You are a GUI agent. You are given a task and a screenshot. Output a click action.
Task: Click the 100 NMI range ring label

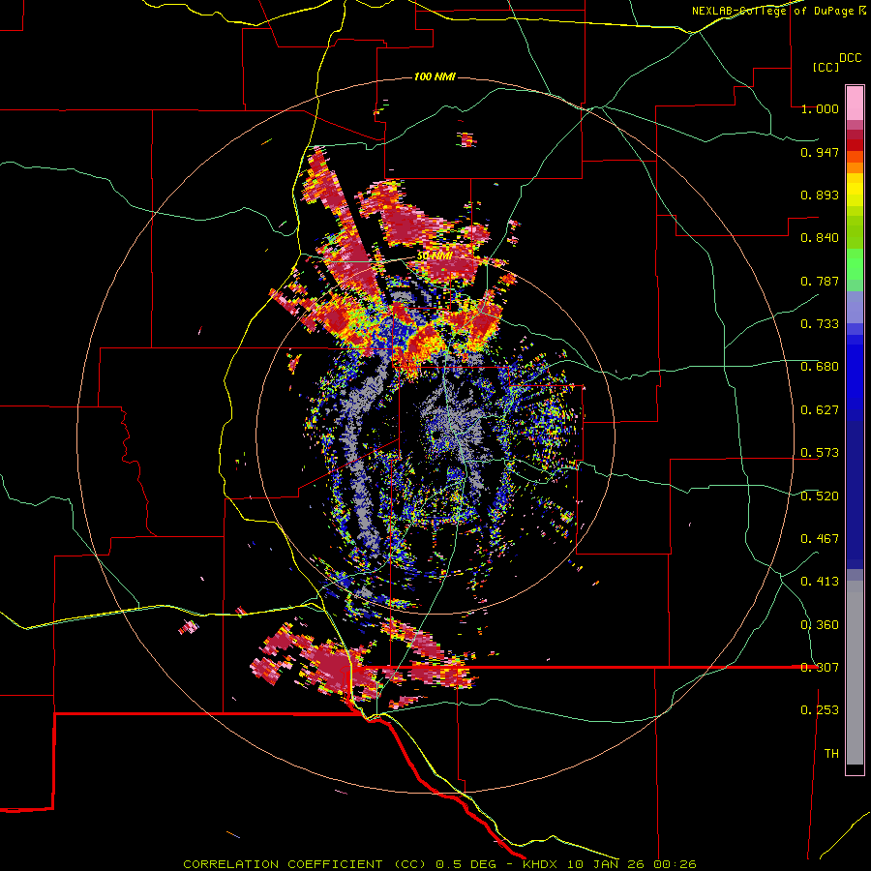pyautogui.click(x=435, y=76)
